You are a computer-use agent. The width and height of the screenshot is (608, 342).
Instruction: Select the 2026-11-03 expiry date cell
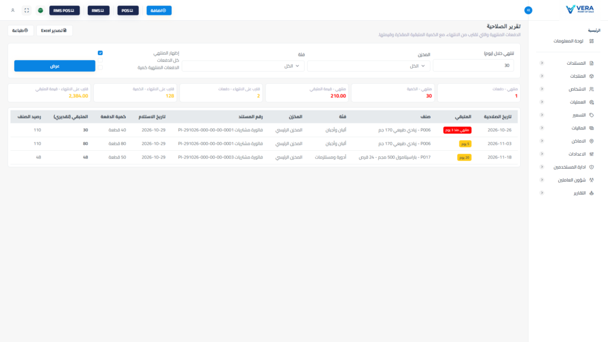pos(499,144)
